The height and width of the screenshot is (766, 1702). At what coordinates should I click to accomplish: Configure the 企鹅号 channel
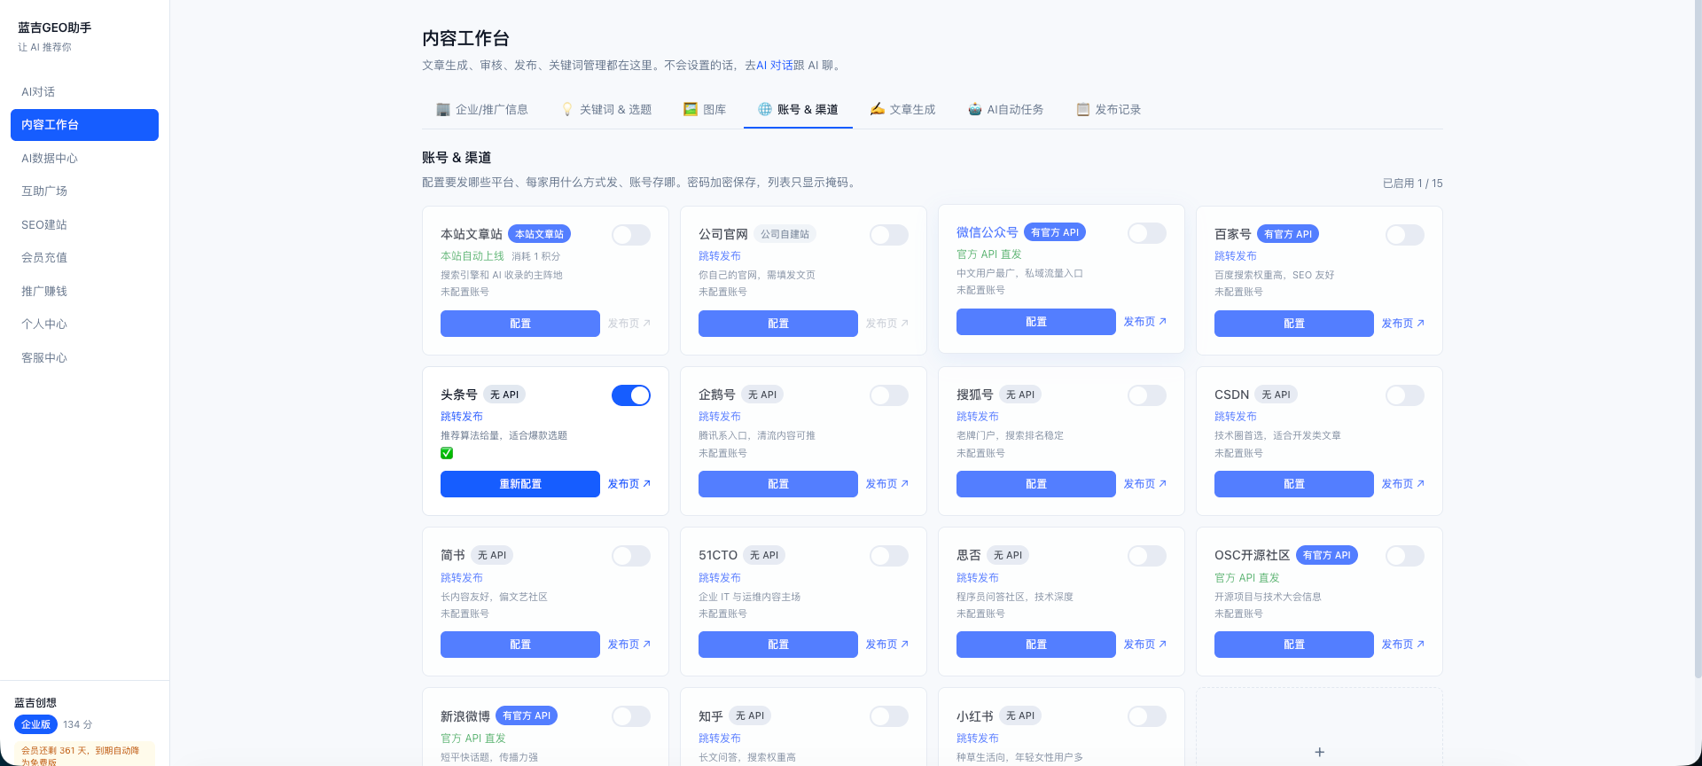point(778,484)
